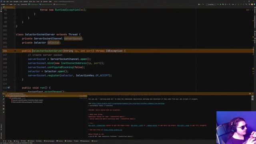Open the CheckStyle tool window tab
This screenshot has width=256, height=144.
click(68, 141)
